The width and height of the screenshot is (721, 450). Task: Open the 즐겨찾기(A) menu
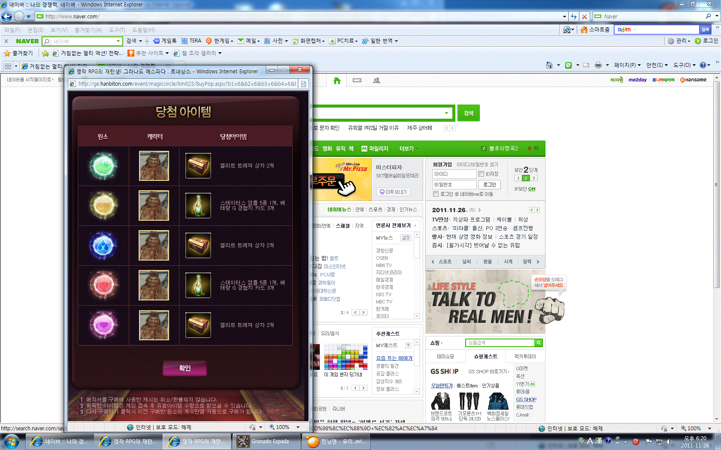(x=88, y=30)
